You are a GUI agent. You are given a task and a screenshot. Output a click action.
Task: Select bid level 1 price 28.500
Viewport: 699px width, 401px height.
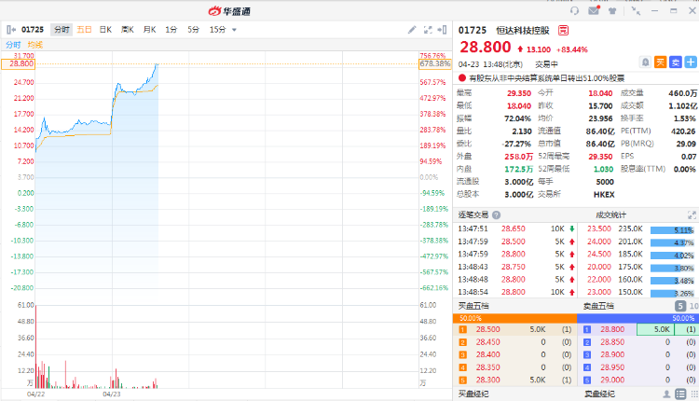487,329
